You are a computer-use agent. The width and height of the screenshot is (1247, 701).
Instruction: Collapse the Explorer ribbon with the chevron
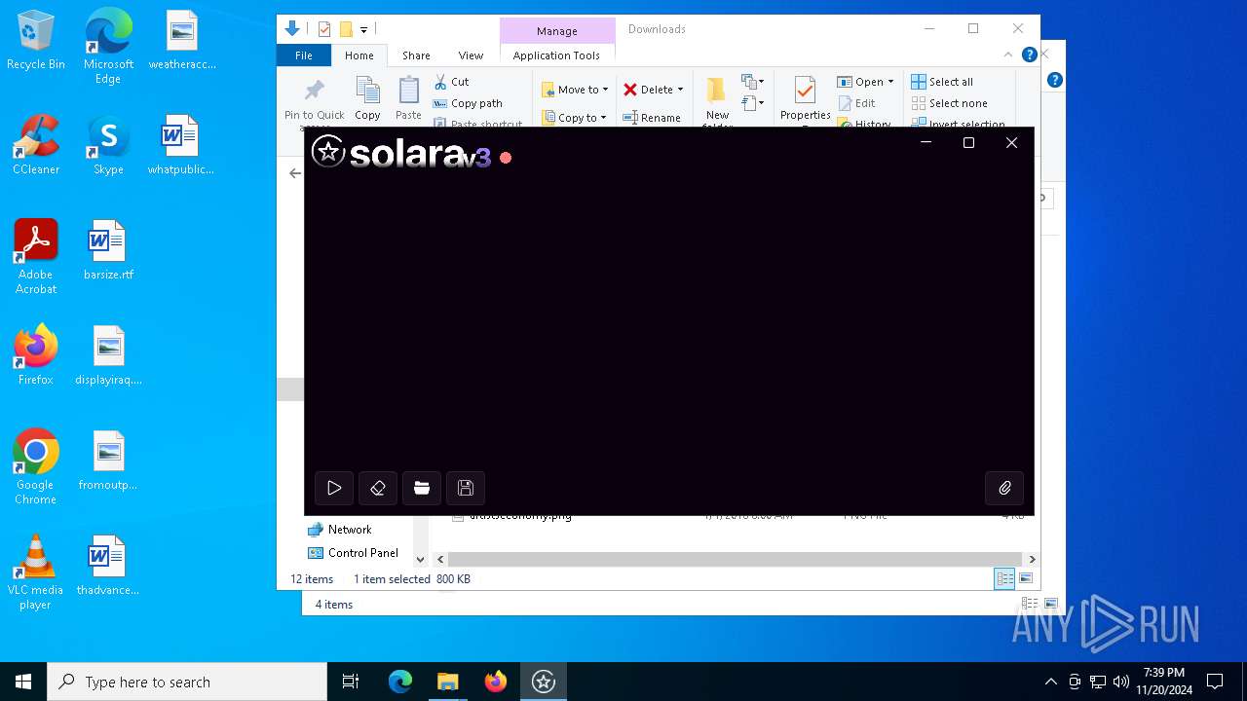[x=1008, y=55]
